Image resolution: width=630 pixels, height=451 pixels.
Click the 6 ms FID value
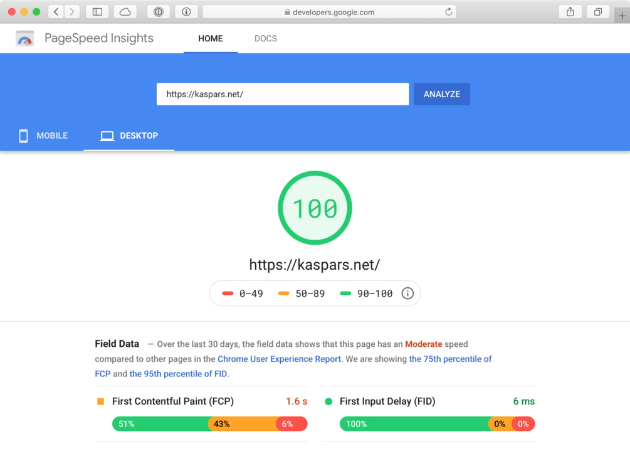pyautogui.click(x=524, y=401)
